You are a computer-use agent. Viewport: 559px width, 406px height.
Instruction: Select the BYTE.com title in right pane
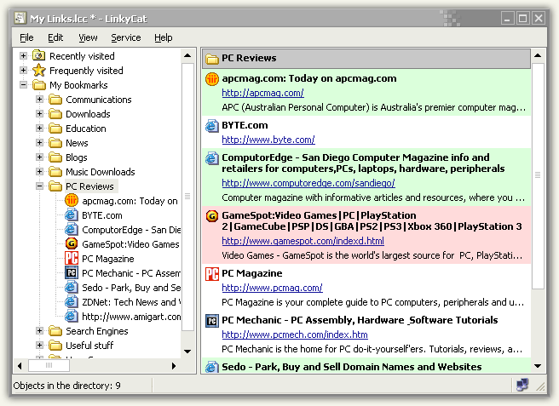click(x=245, y=125)
